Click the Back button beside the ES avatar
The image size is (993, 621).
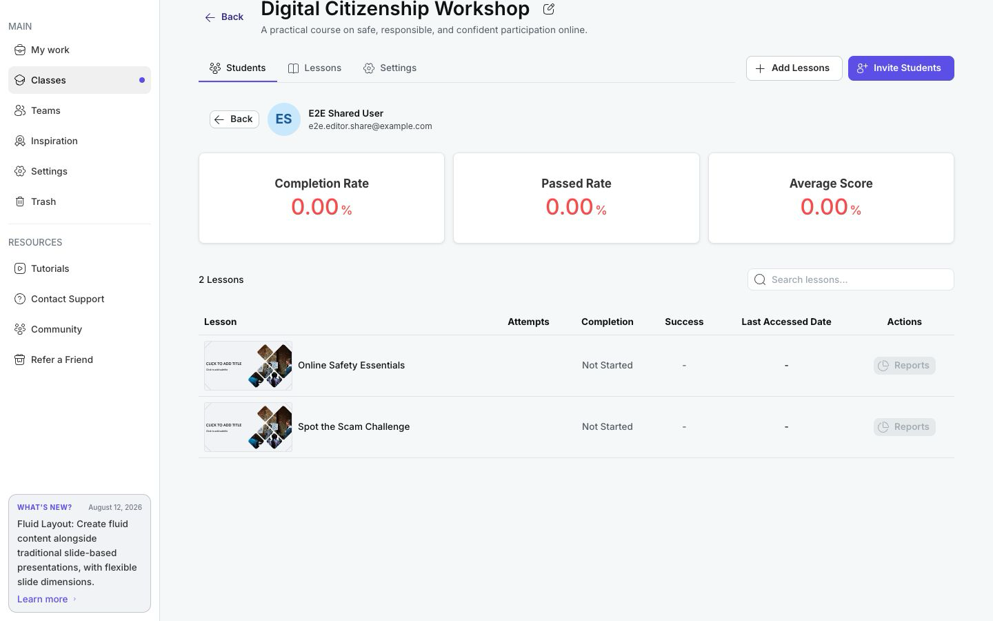pos(234,119)
